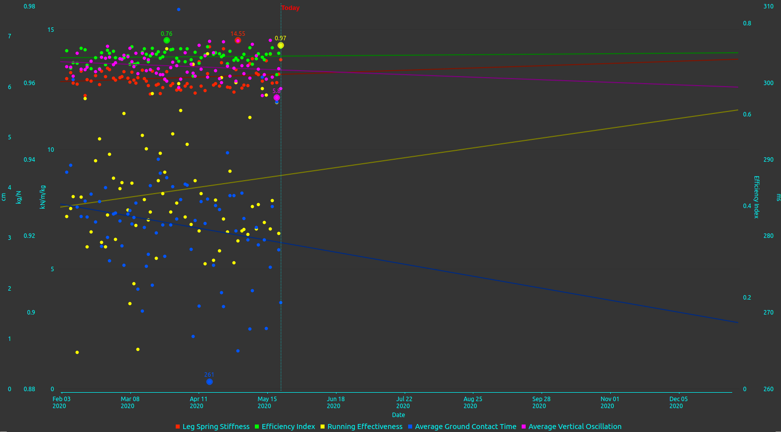Click the Feb 03 2020 date tick label
Viewport: 781px width, 432px height.
pyautogui.click(x=61, y=402)
